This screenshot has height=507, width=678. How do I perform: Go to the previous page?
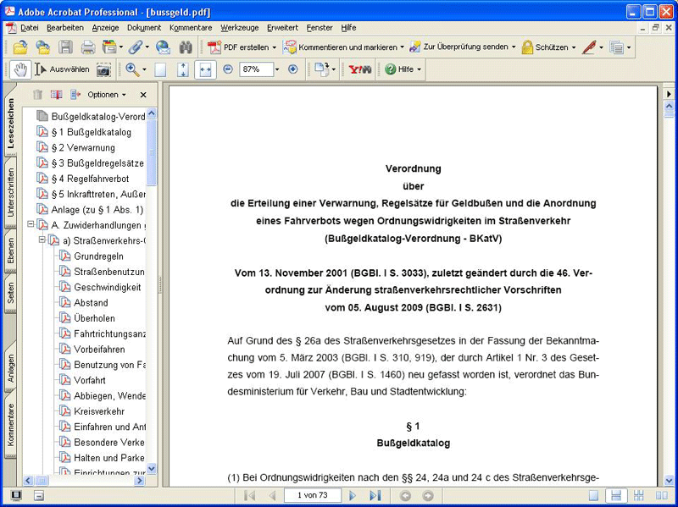272,495
